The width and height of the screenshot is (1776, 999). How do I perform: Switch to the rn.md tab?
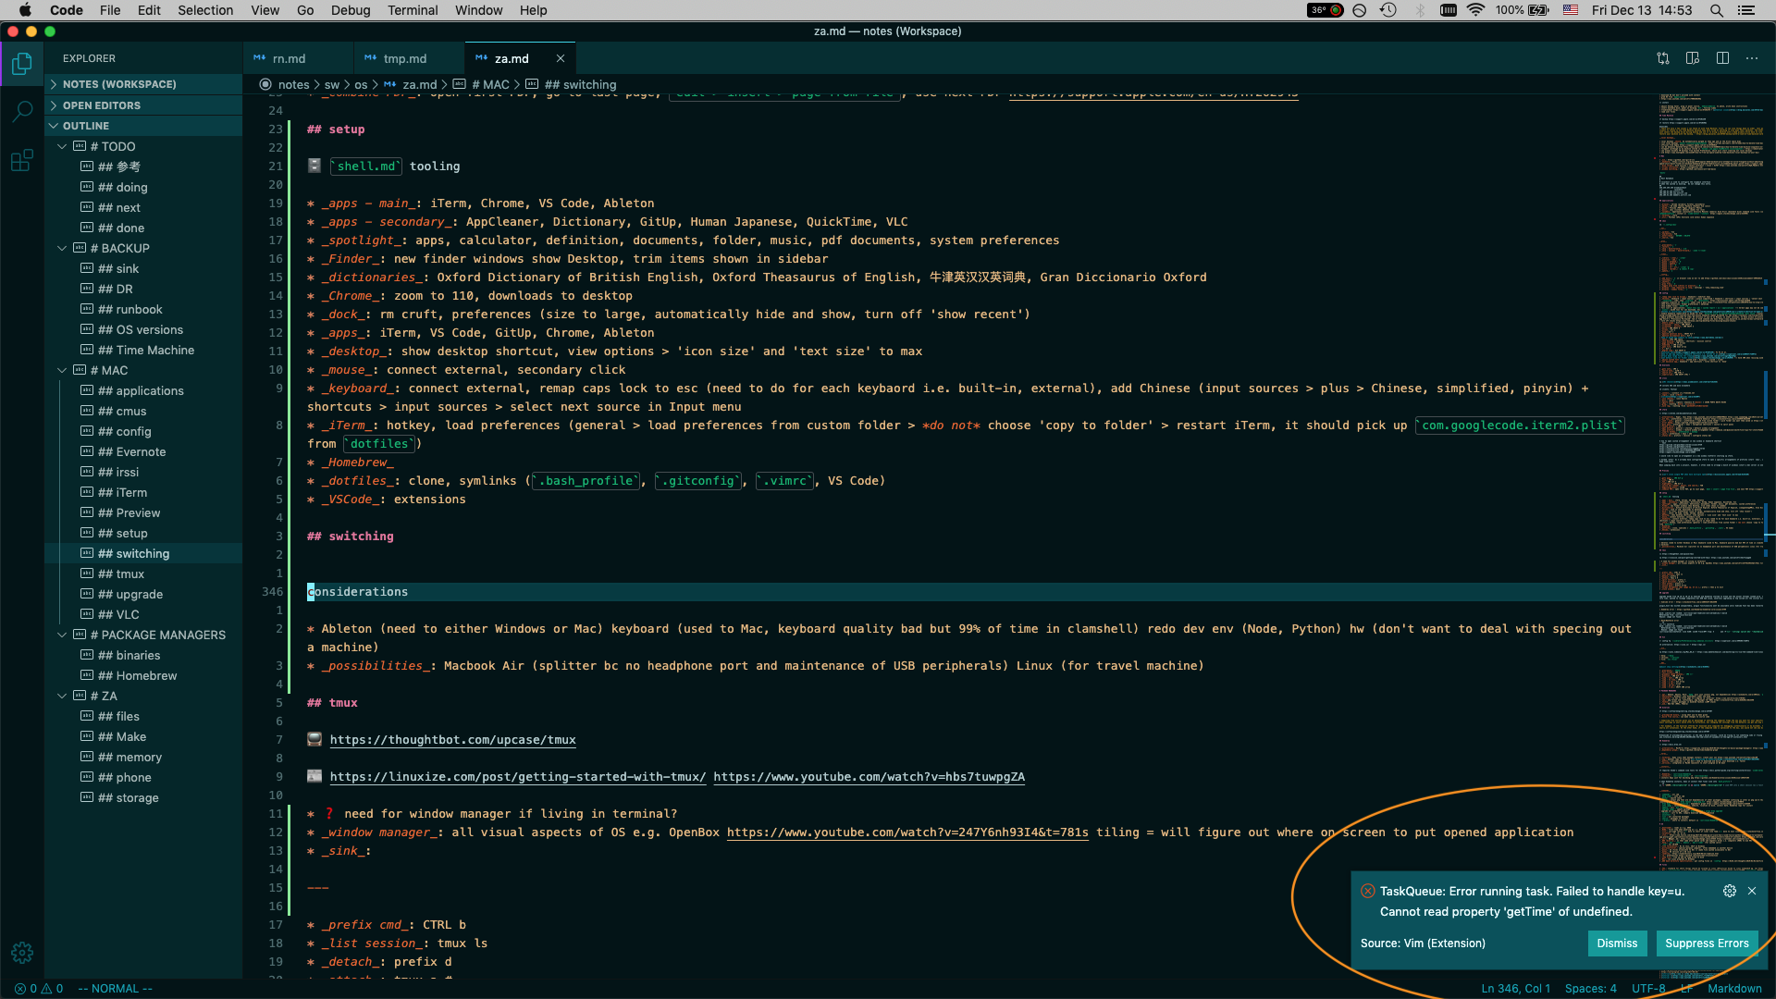[287, 57]
